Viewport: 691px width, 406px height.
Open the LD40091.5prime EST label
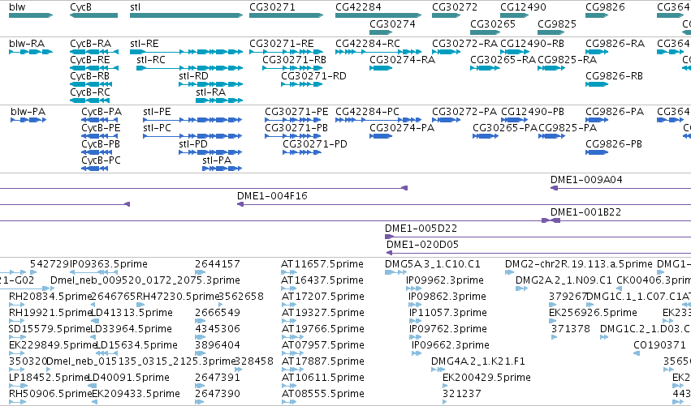pyautogui.click(x=128, y=378)
